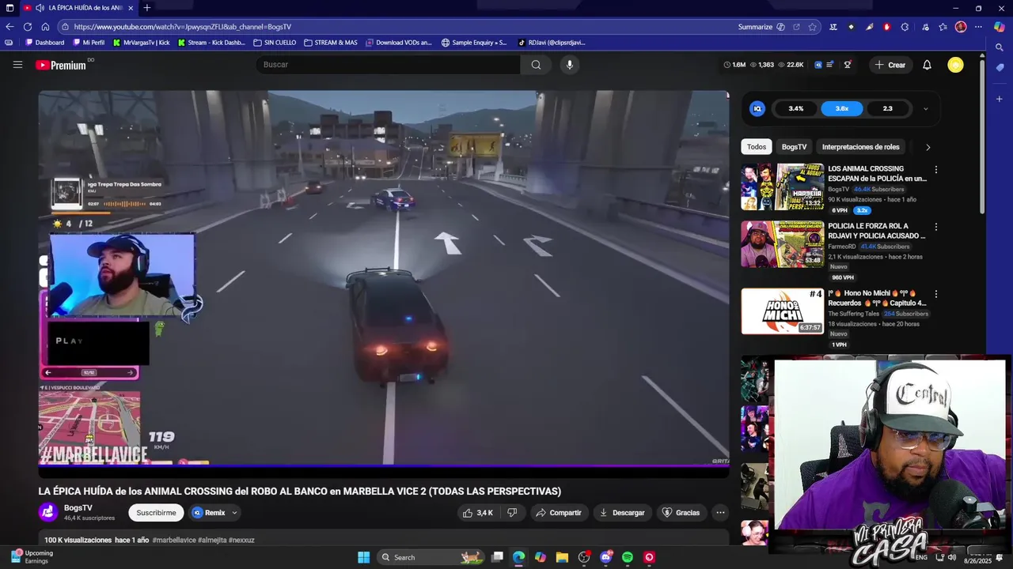Open the yellow account avatar menu
This screenshot has width=1013, height=569.
click(955, 65)
